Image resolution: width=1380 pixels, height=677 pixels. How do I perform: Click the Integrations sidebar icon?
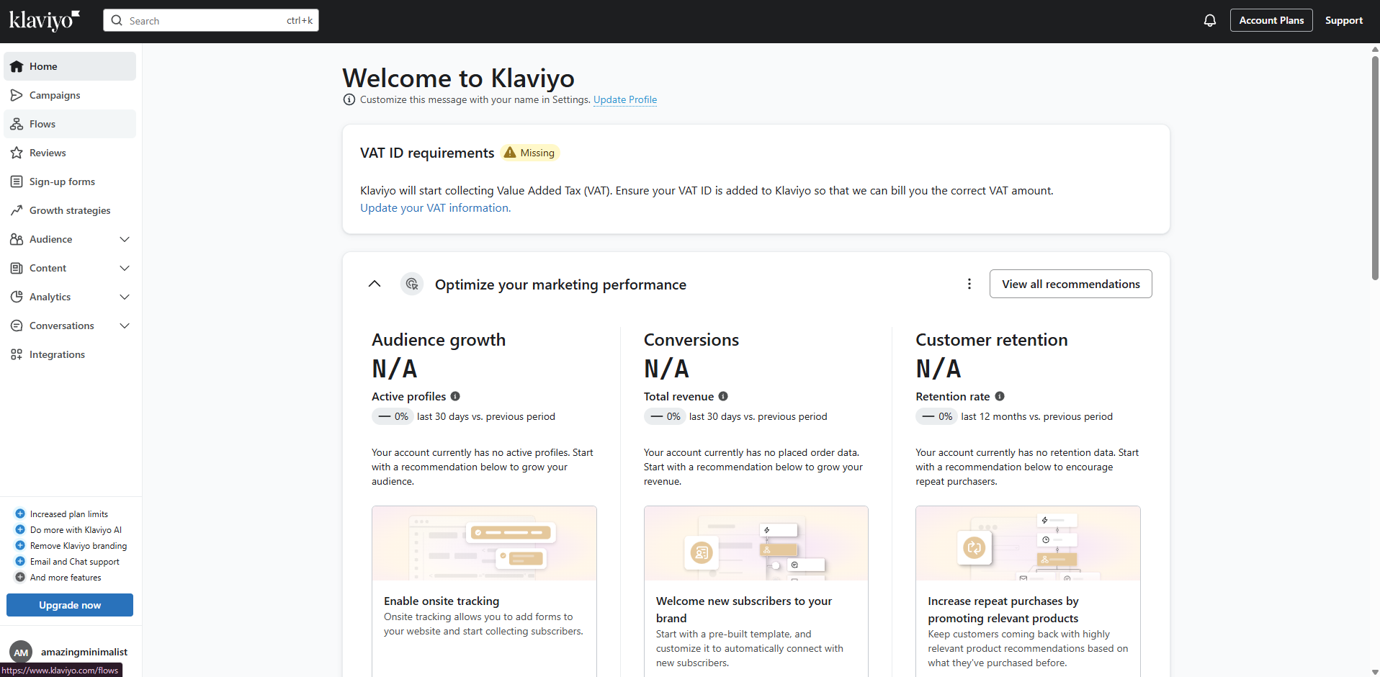17,354
